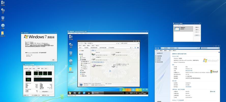Screen dimensions: 226x102
Task: Click the folder icon inside Virtual PC desktop
Action: (x=71, y=69)
